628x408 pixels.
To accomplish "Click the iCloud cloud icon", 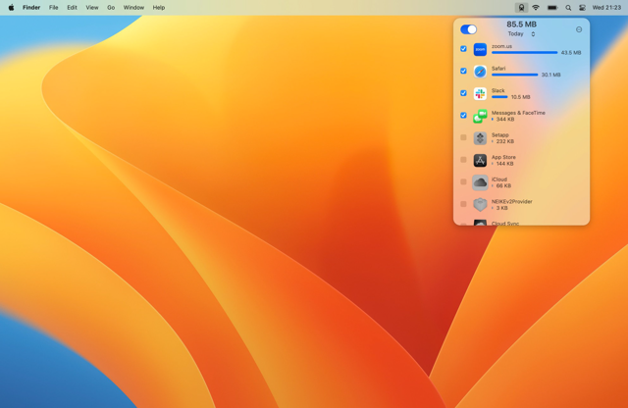I will (480, 182).
